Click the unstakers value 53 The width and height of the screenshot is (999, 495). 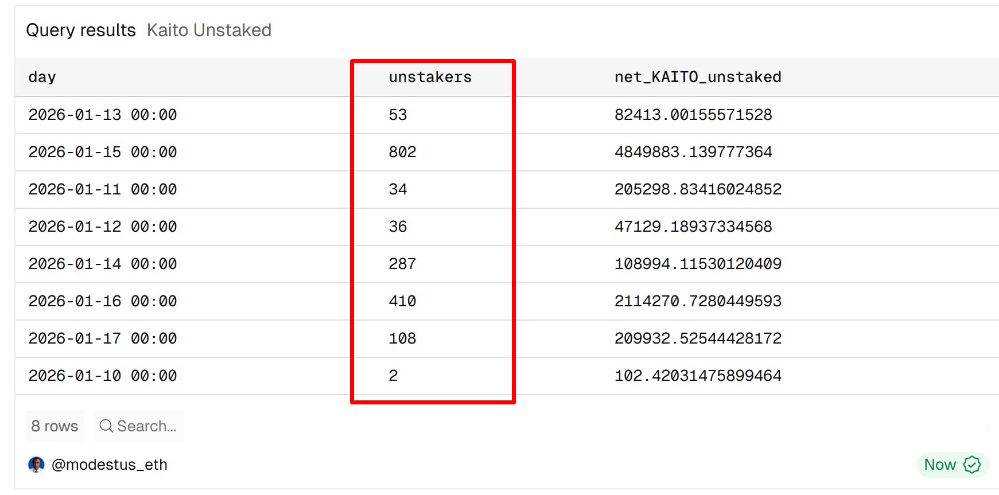tap(398, 115)
